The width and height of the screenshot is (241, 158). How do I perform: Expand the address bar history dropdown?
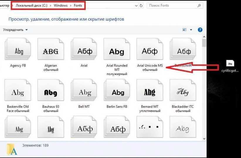[x=136, y=6]
